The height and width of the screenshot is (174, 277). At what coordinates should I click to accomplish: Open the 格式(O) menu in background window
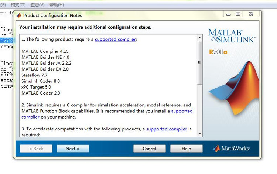click(x=18, y=5)
